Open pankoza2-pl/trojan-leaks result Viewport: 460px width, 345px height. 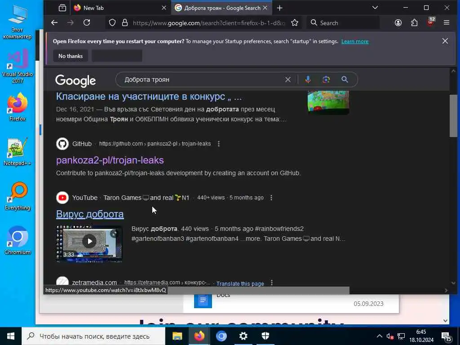tap(110, 160)
